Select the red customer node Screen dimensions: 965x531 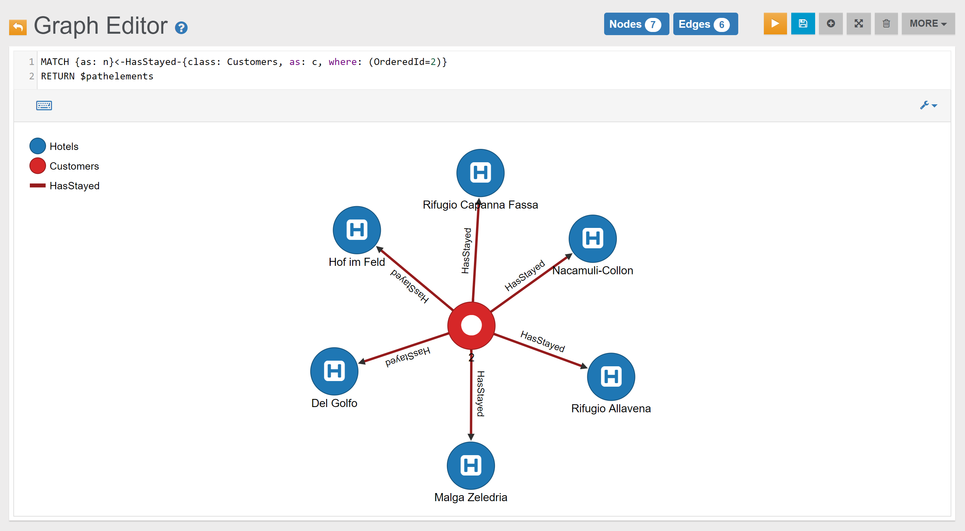[x=471, y=325]
